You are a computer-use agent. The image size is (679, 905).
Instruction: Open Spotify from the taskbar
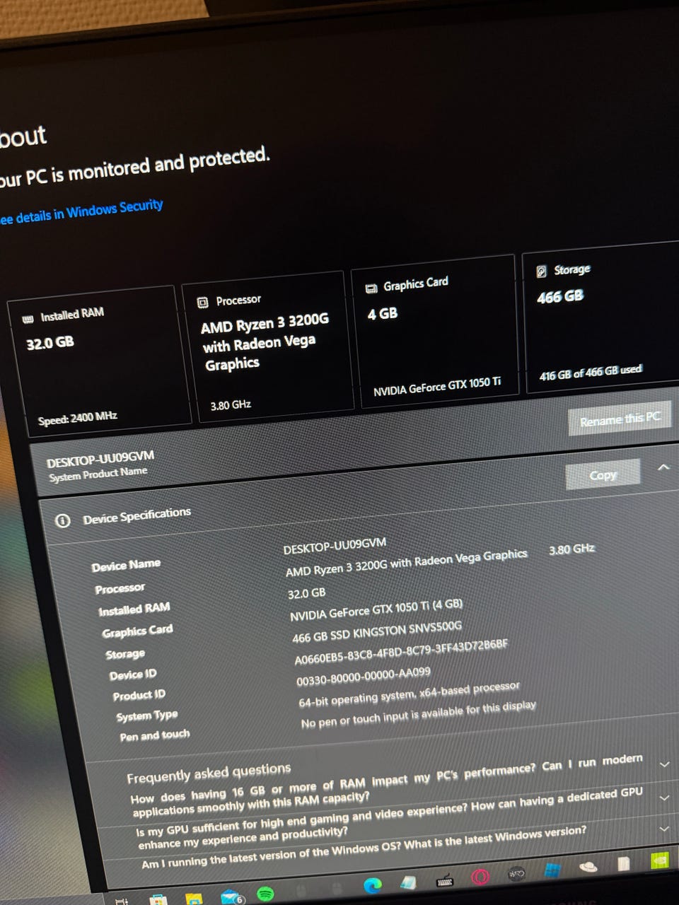click(265, 894)
